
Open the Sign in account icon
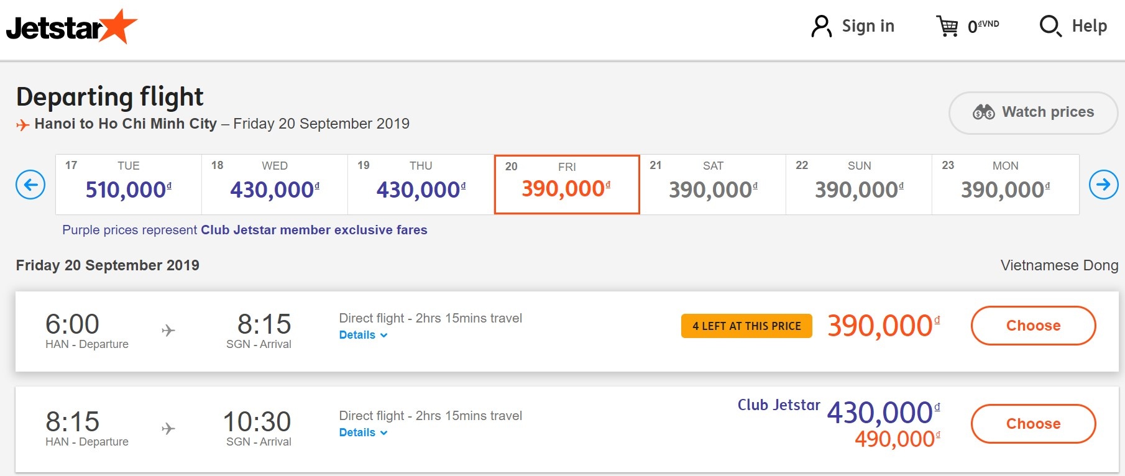(x=822, y=25)
